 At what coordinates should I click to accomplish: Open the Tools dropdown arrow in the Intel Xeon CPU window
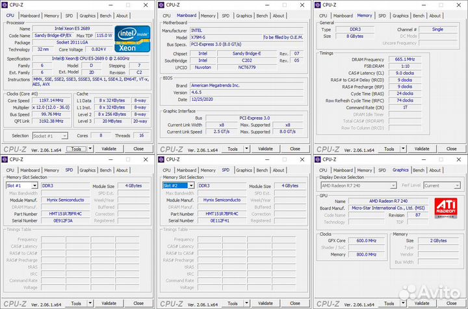[90, 148]
